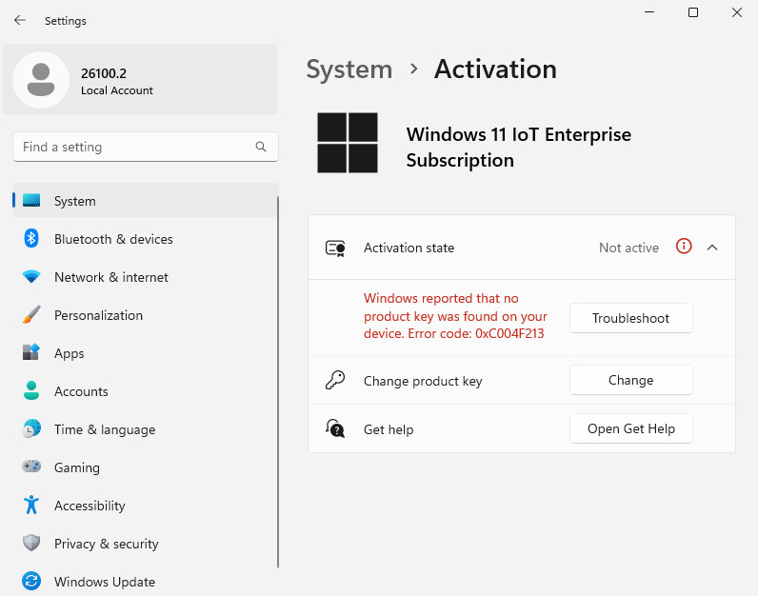Click the error code 0xC004F213 message

point(455,316)
